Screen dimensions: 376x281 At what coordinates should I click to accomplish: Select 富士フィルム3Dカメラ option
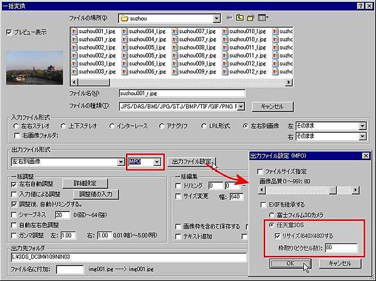(x=272, y=215)
